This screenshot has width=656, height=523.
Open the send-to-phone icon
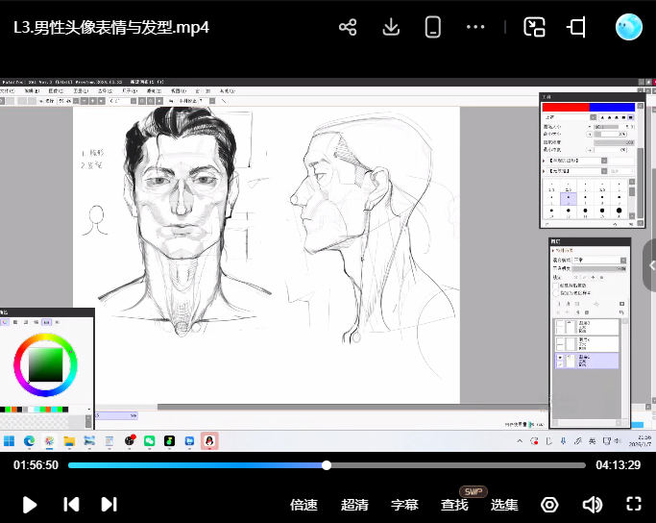[433, 27]
